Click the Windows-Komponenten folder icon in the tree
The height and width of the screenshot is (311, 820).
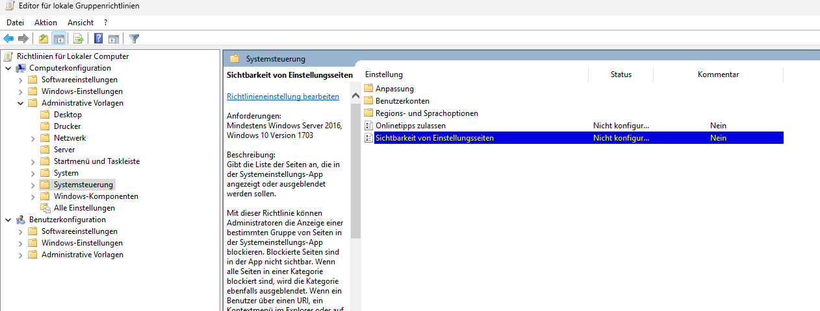tap(45, 196)
